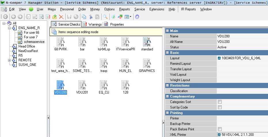Select Head Office in the tree

27,46
